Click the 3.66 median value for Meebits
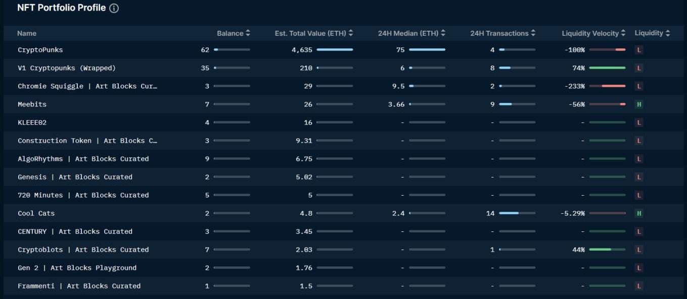The width and height of the screenshot is (687, 299). pos(396,104)
